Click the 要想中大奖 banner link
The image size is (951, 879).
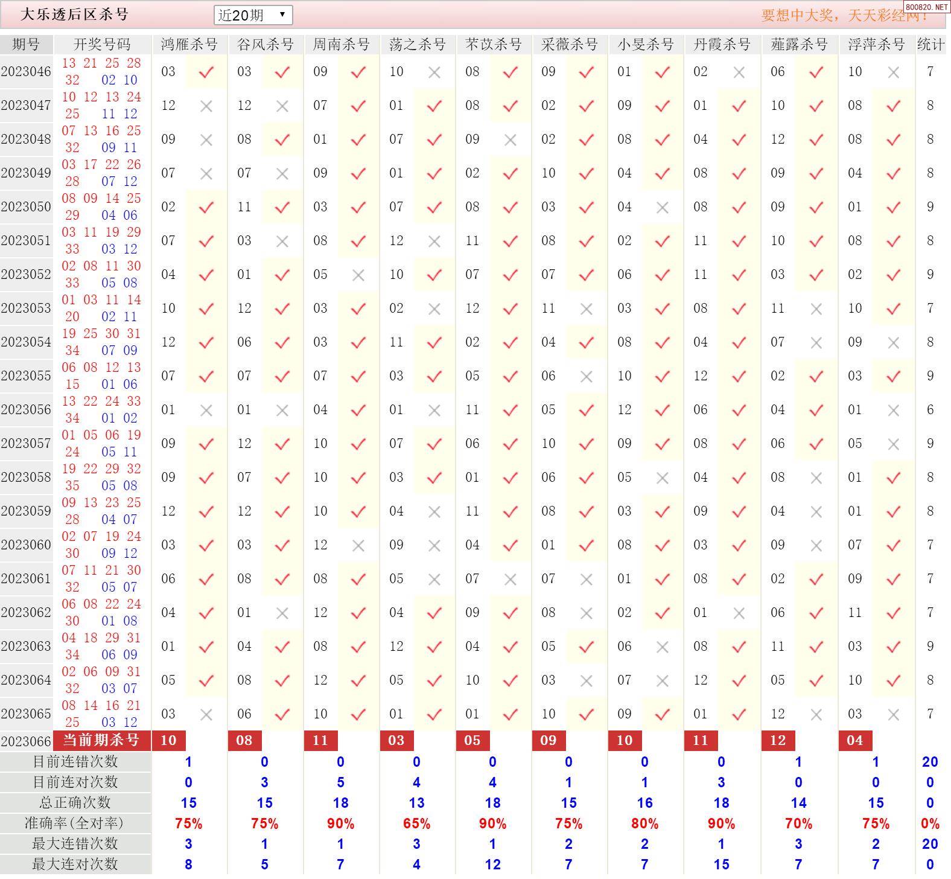click(x=845, y=15)
